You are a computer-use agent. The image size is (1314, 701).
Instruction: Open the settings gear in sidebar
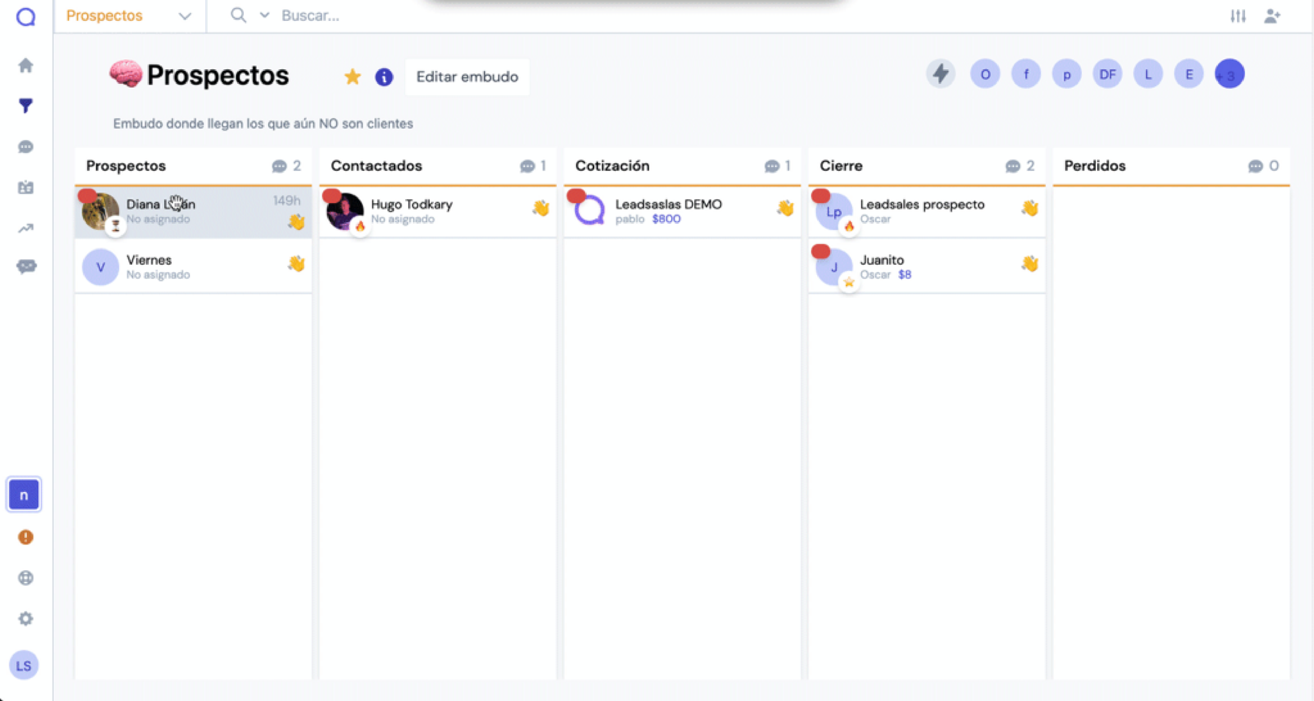(x=26, y=619)
